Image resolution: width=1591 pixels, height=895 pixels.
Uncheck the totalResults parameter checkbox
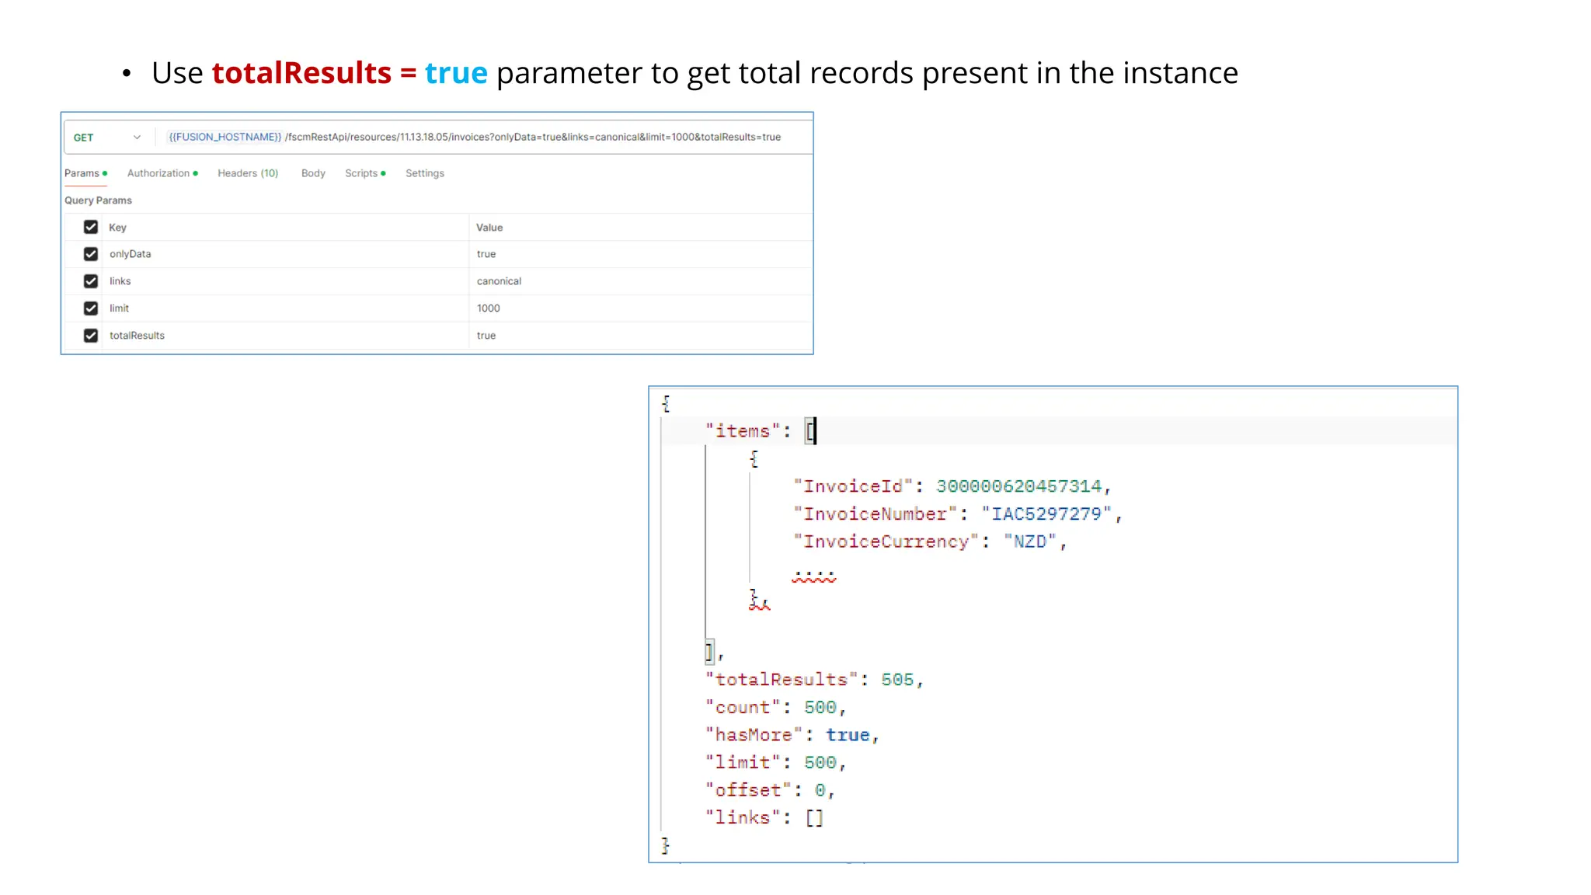coord(91,336)
